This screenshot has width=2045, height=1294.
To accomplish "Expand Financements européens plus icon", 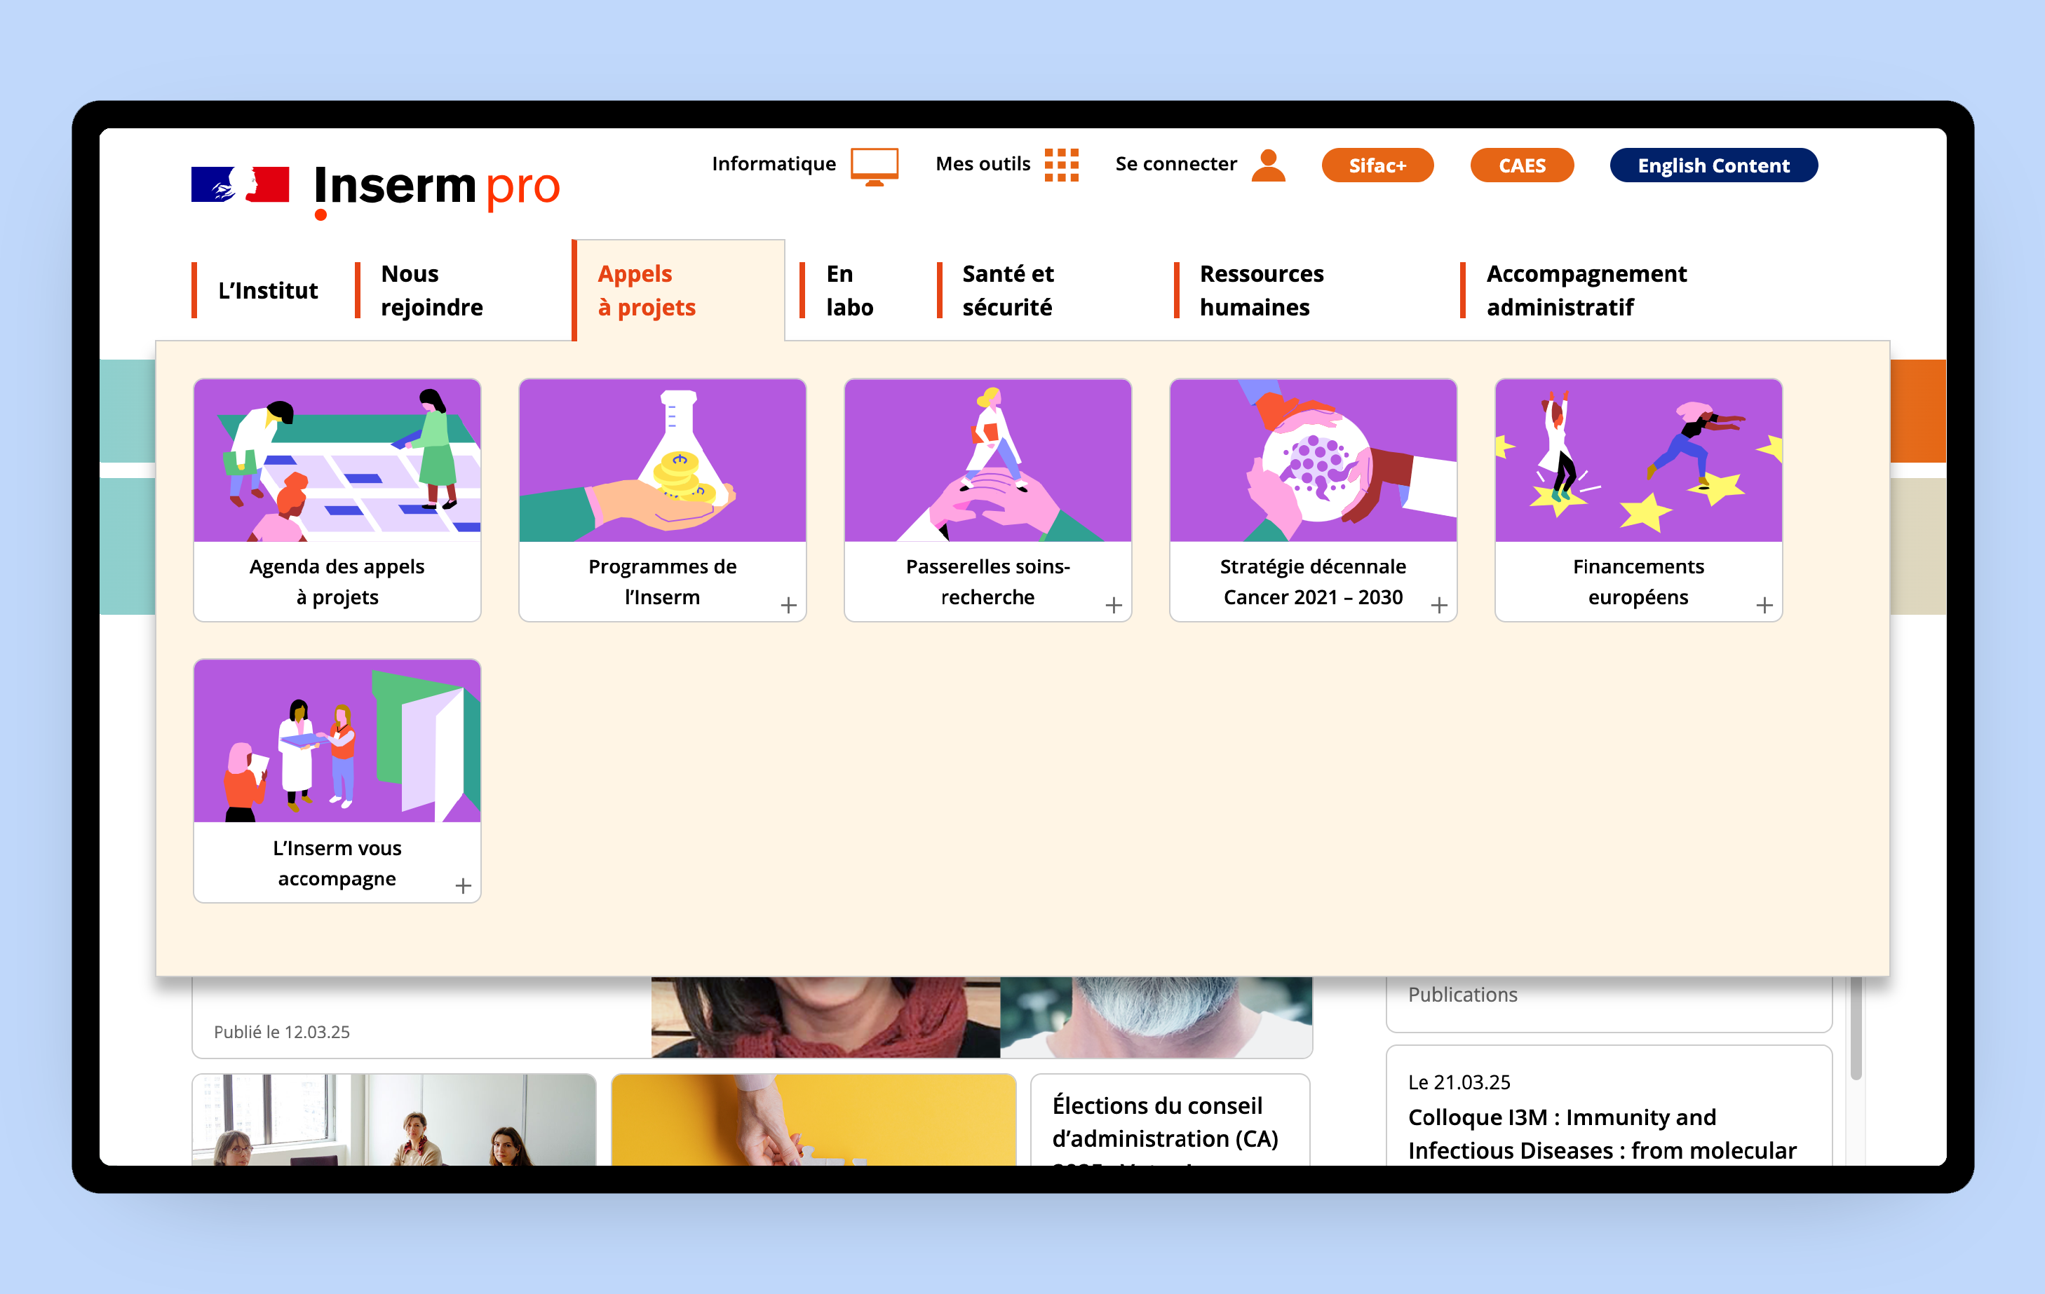I will pyautogui.click(x=1764, y=604).
